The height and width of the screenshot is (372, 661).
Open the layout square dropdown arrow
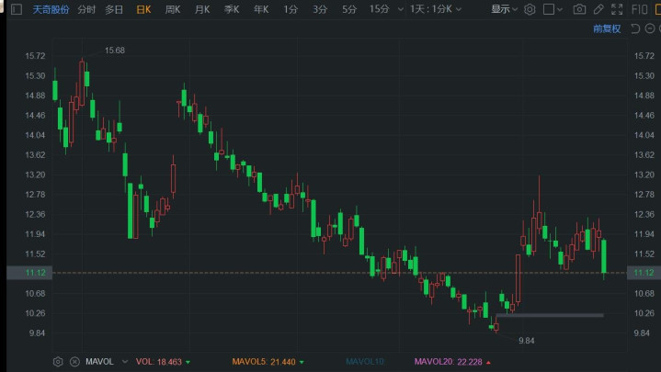pos(560,9)
